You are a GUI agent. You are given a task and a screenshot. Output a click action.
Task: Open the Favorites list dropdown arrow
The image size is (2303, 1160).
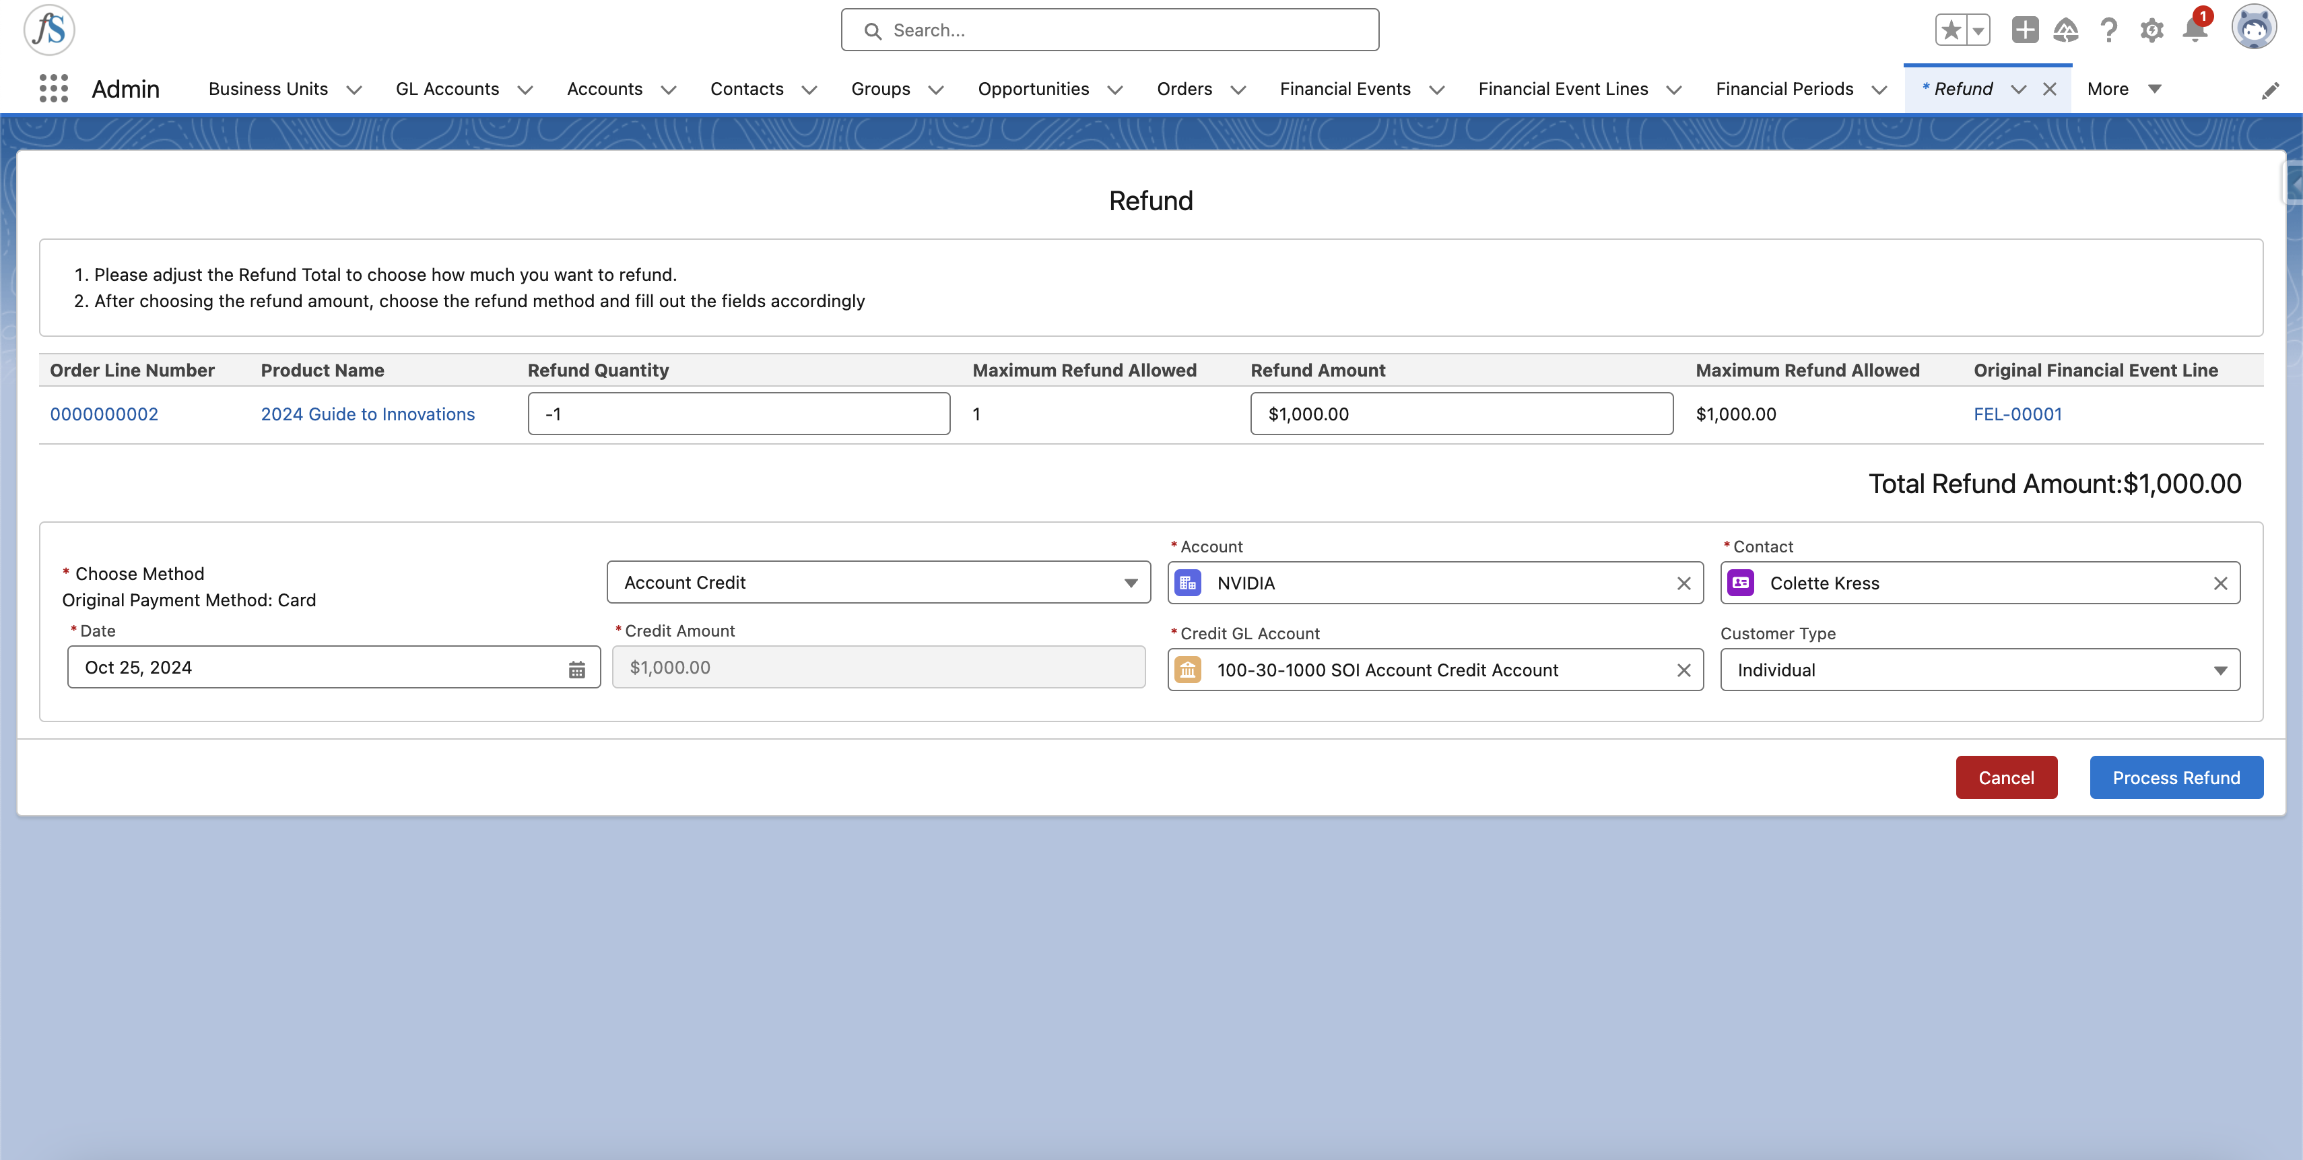tap(1978, 30)
